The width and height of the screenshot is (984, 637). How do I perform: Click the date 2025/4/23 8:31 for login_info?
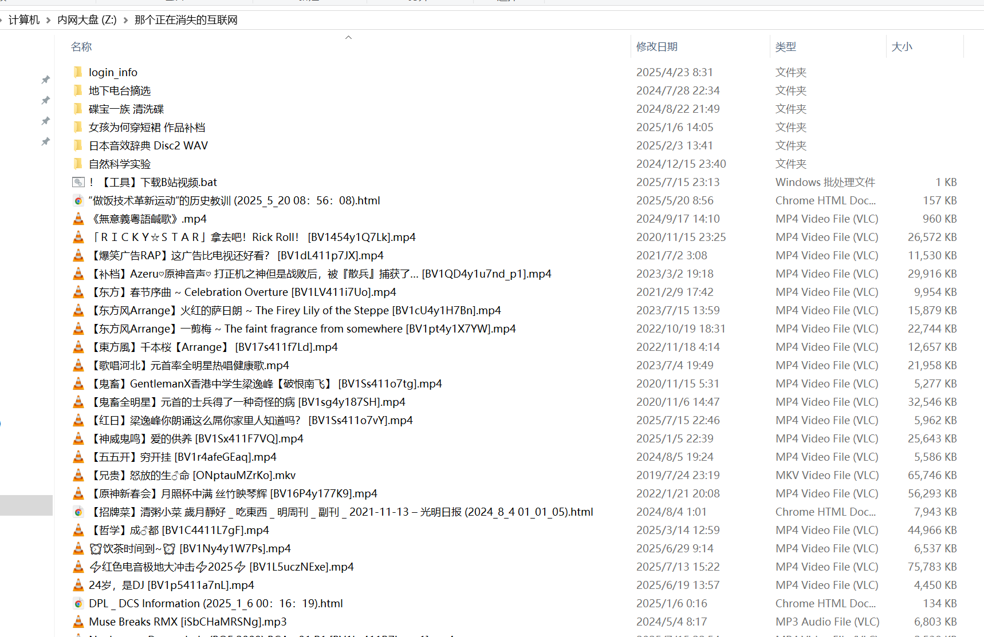coord(675,72)
